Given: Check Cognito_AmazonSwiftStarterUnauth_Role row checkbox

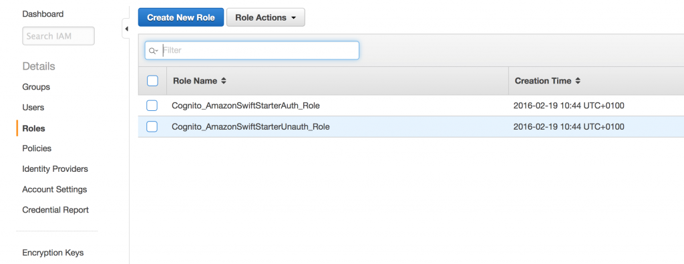Looking at the screenshot, I should pos(152,126).
